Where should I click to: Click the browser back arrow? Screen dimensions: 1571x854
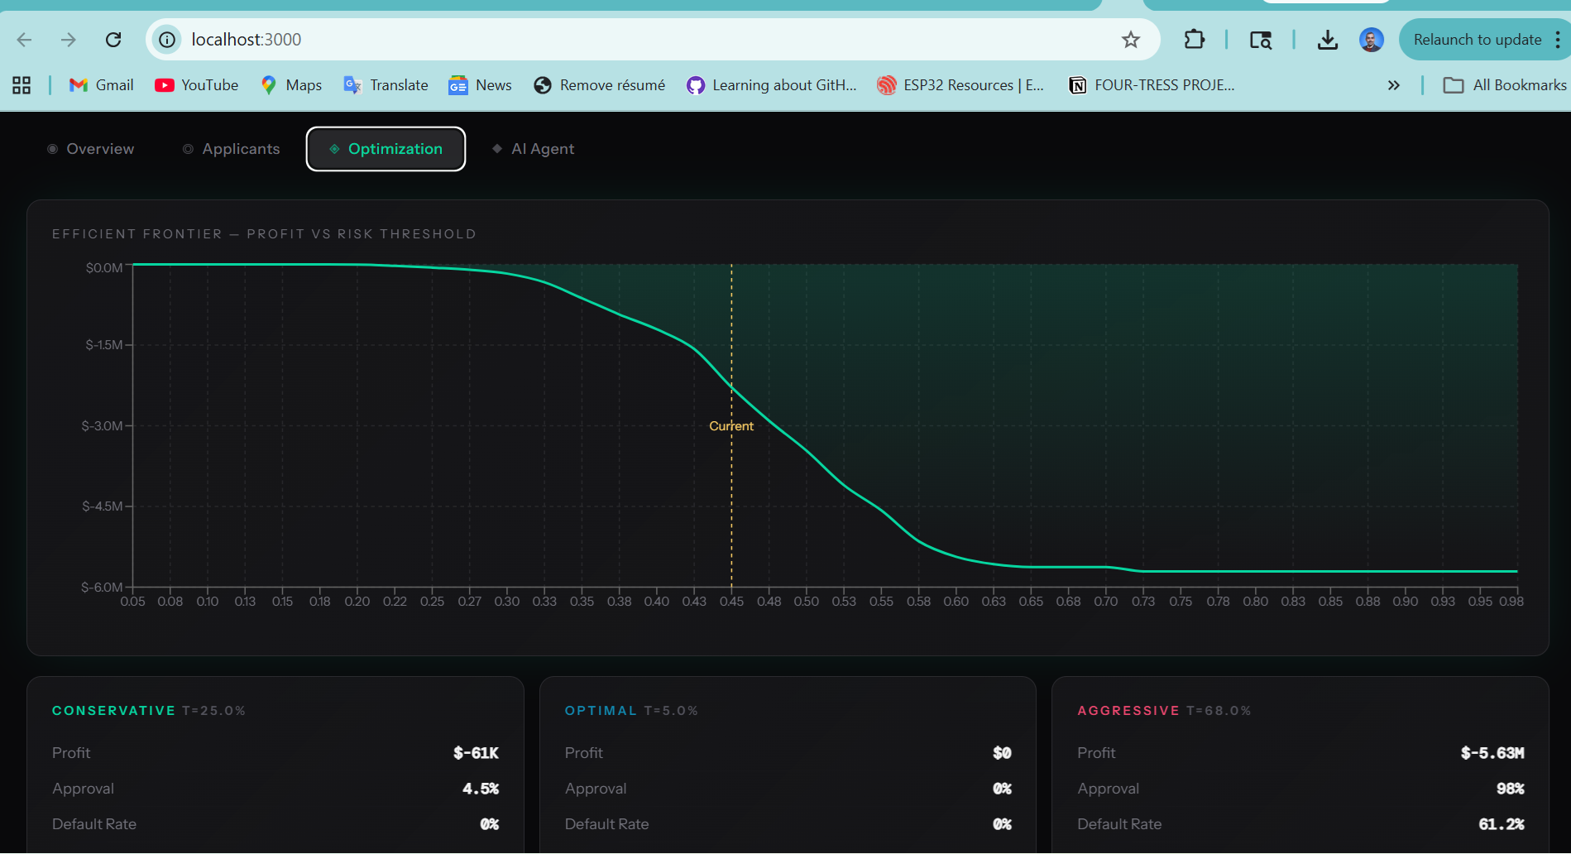pyautogui.click(x=25, y=40)
